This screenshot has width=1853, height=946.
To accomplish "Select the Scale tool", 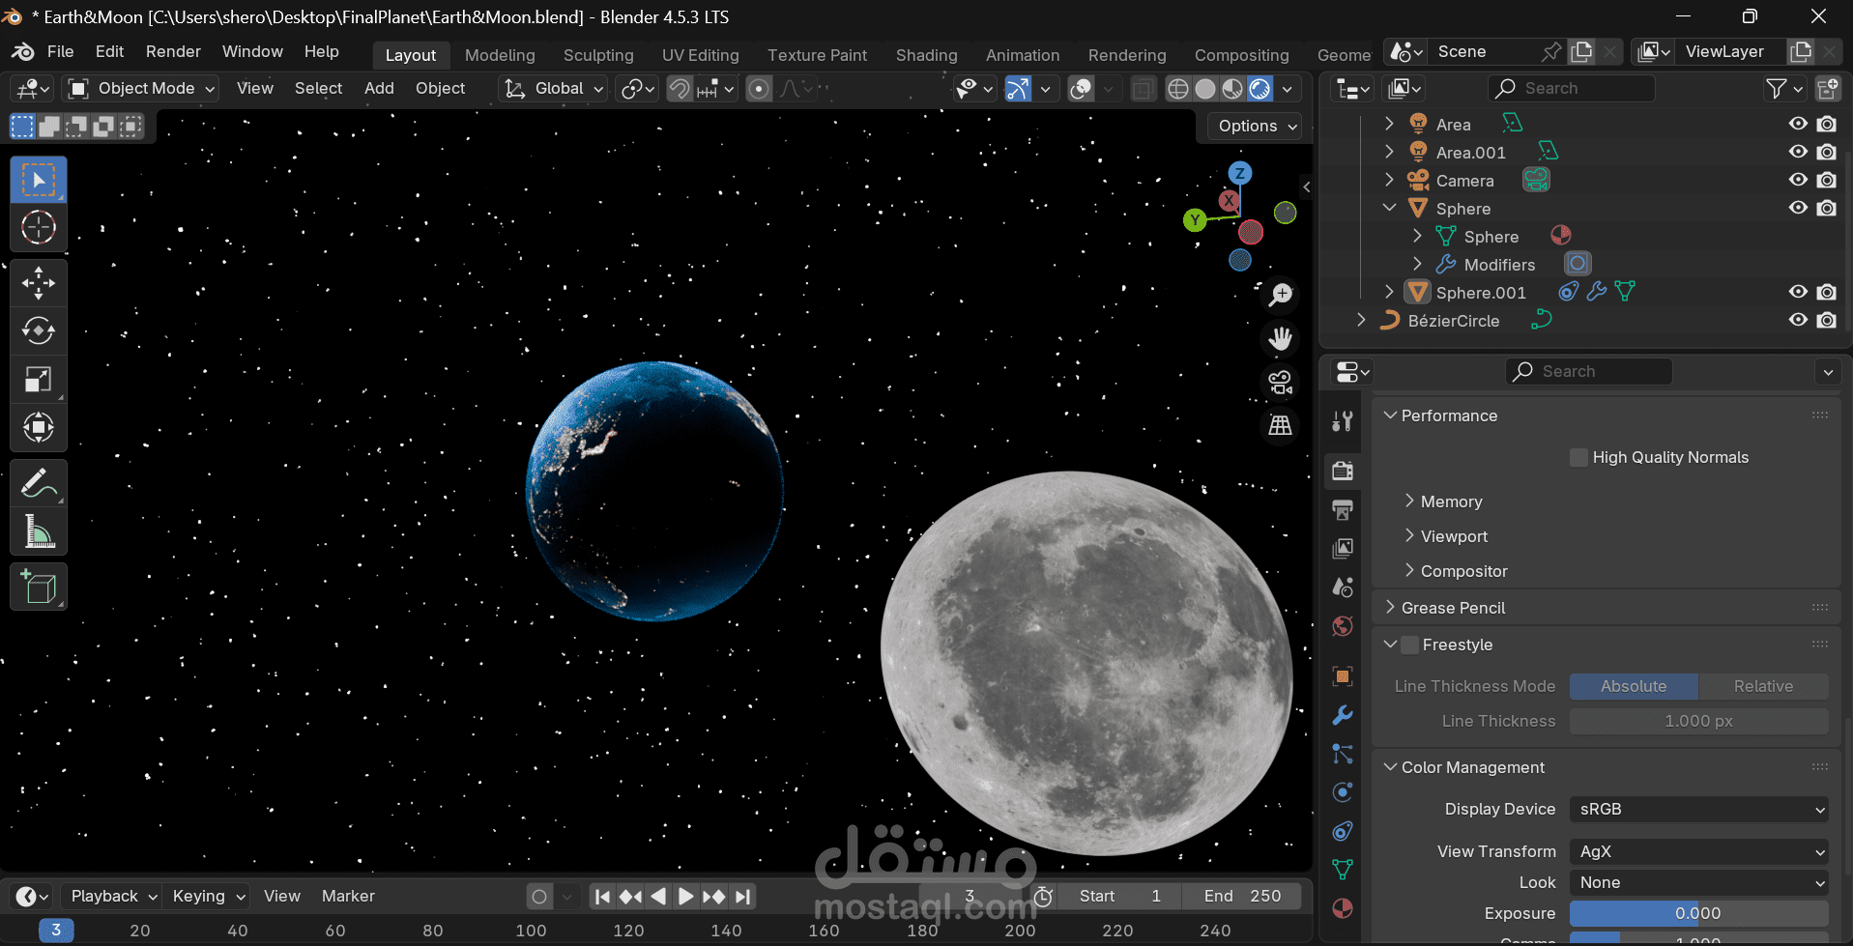I will (x=39, y=379).
